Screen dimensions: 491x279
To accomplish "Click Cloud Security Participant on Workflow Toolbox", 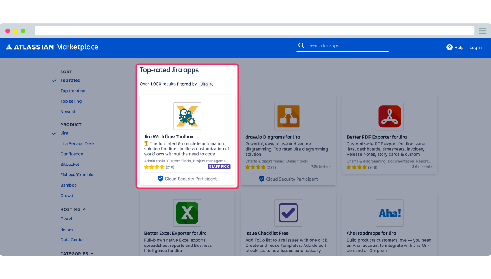I will (191, 179).
